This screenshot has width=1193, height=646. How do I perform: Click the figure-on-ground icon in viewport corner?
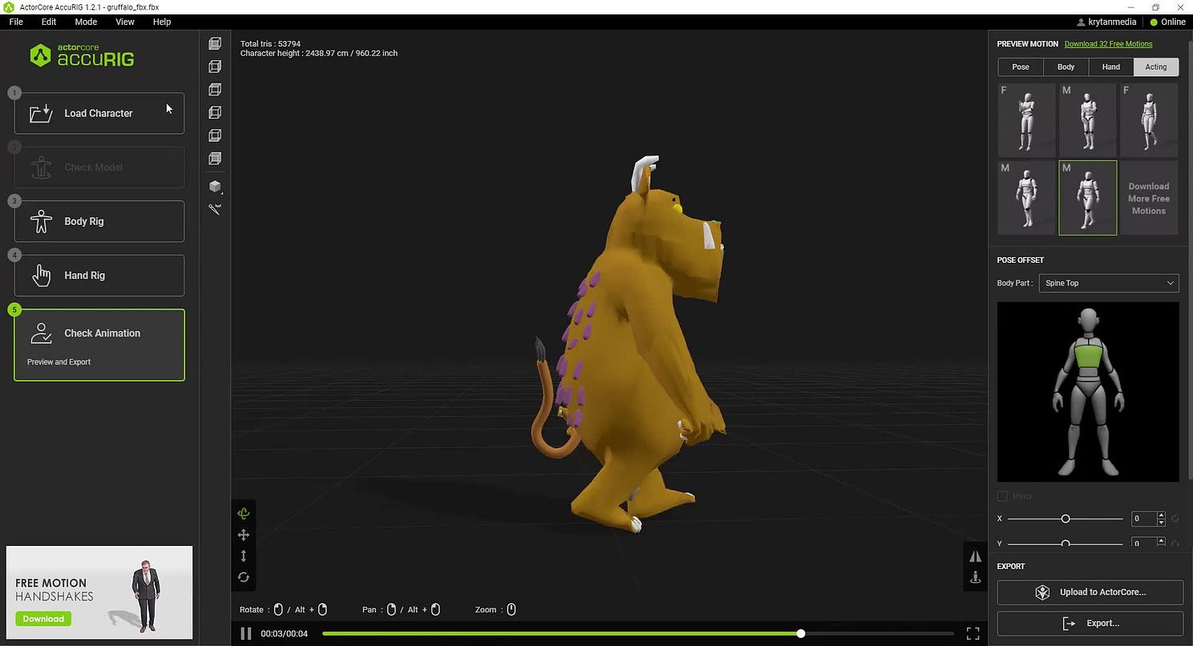point(976,576)
